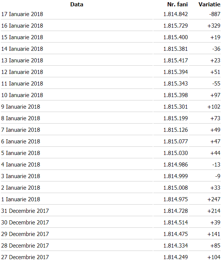
Task: Select the 1 Ianuarie 2018 date
Action: point(21,199)
